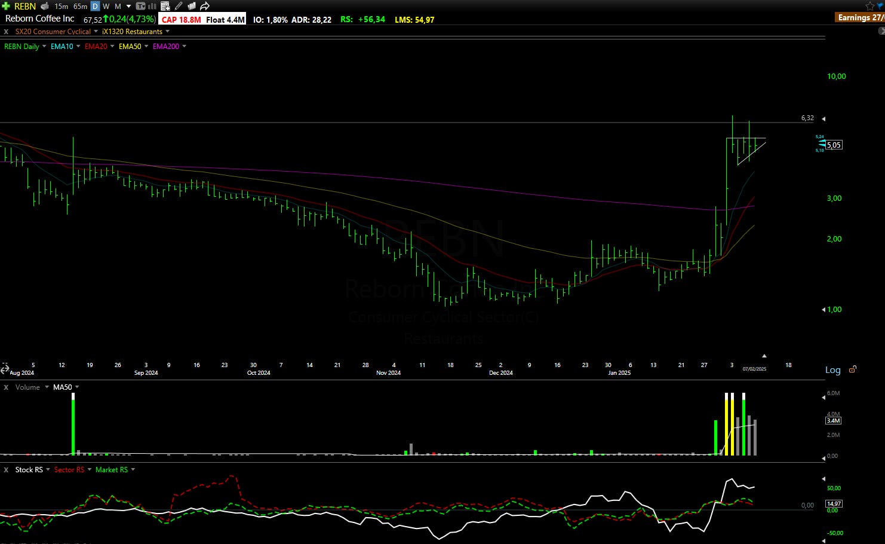The height and width of the screenshot is (544, 885).
Task: Click the green plus add-symbol icon
Action: [x=6, y=6]
